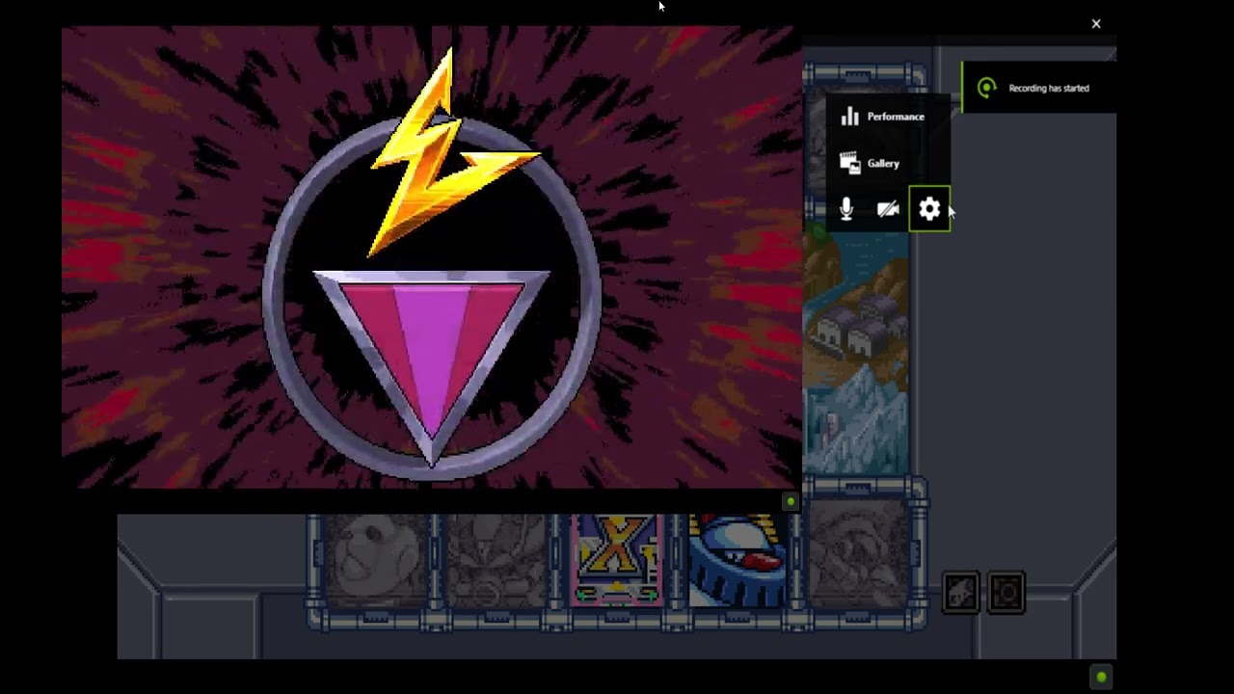Click the green status indicator below game video
1234x694 pixels.
click(791, 501)
